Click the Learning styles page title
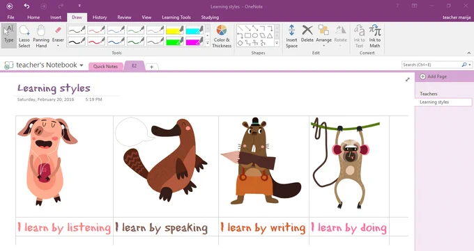This screenshot has height=251, width=474. [x=54, y=88]
